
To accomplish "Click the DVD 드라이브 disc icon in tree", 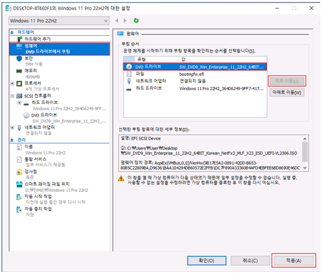I will click(x=26, y=116).
